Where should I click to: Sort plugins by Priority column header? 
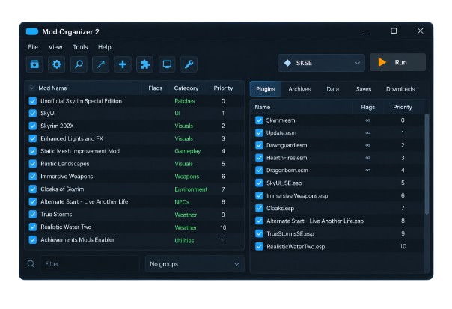tap(403, 107)
